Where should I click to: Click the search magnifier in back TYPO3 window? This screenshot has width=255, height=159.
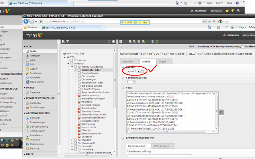[x=238, y=11]
